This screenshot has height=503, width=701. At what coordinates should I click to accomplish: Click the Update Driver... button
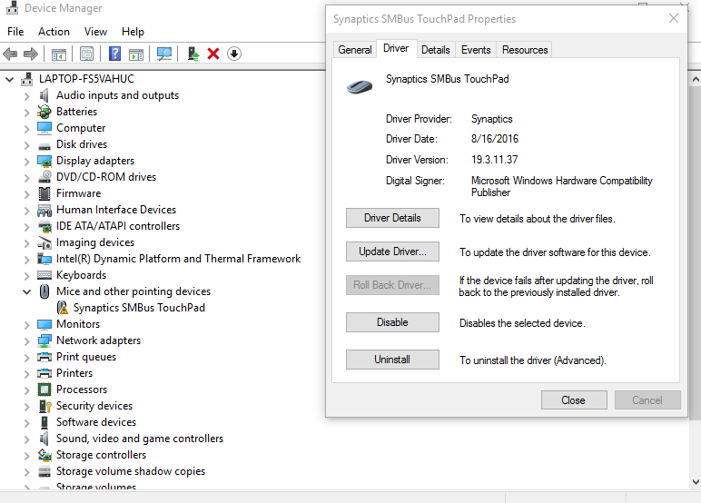pos(392,251)
